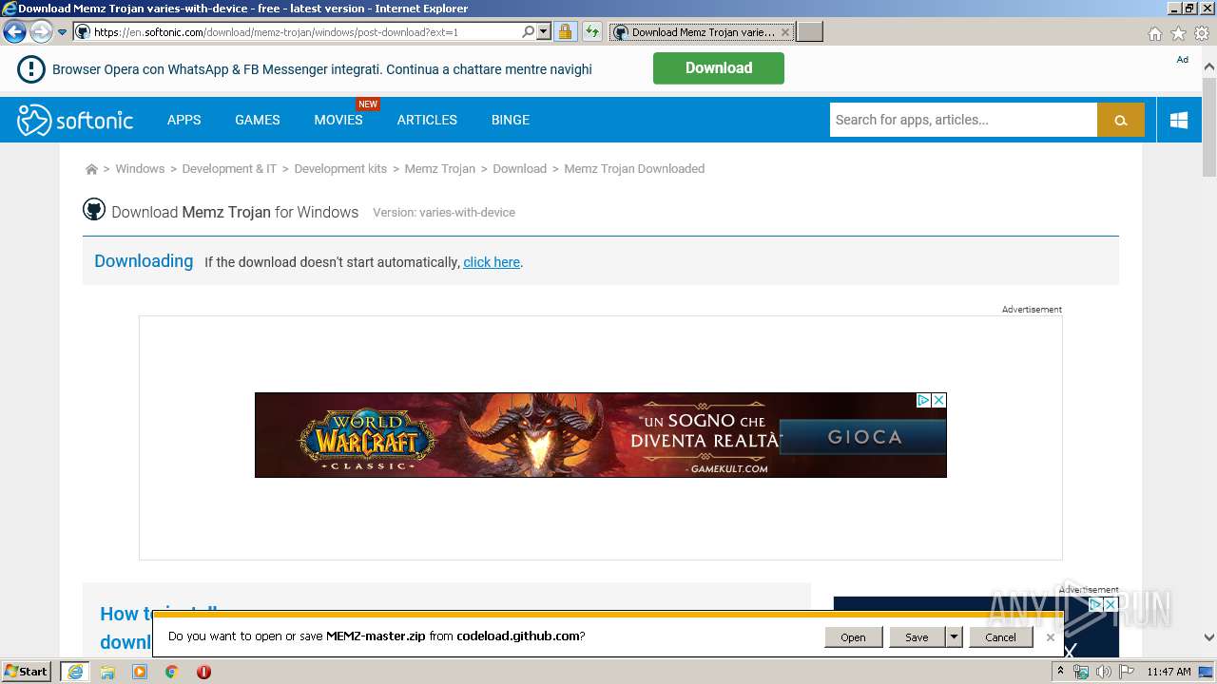This screenshot has width=1217, height=684.
Task: Click the security lock icon
Action: point(565,31)
